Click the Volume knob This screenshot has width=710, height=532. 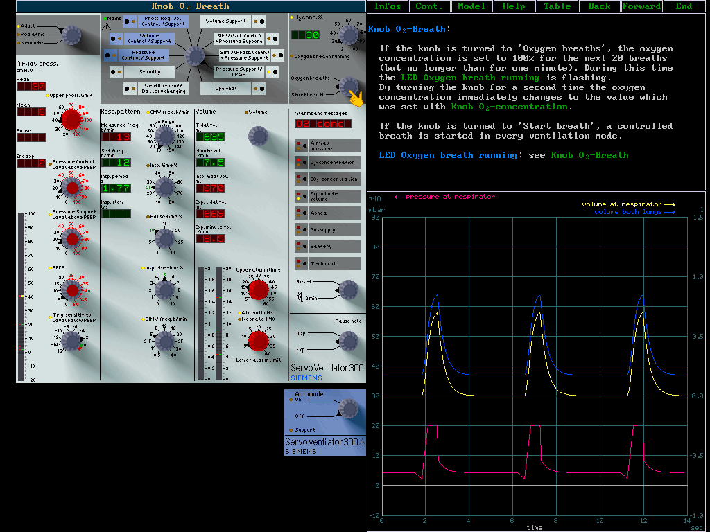pos(258,136)
